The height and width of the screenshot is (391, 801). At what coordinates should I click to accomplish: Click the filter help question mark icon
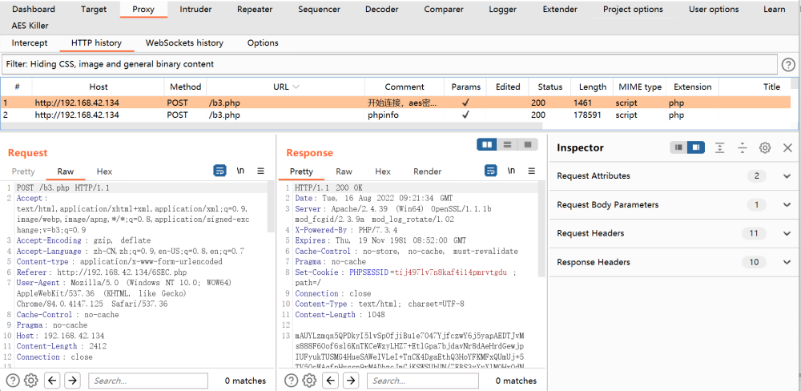[x=788, y=64]
